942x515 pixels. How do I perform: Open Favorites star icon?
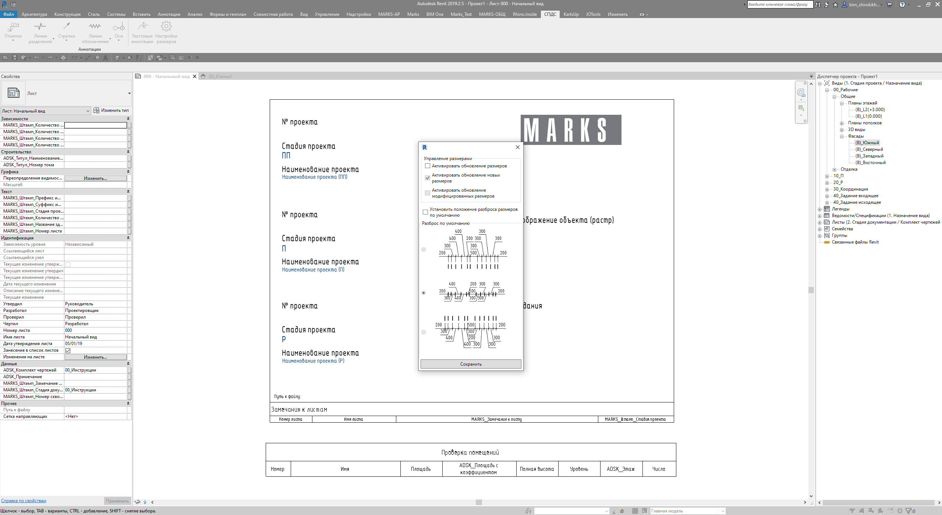(x=835, y=4)
